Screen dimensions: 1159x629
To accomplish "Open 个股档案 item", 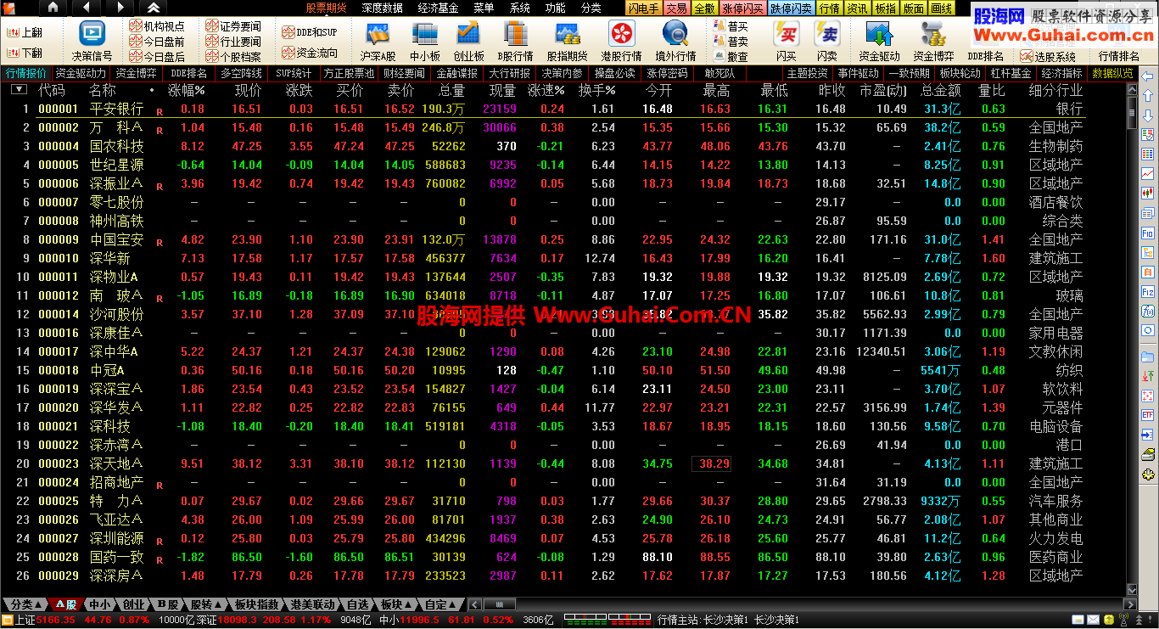I will [x=233, y=57].
